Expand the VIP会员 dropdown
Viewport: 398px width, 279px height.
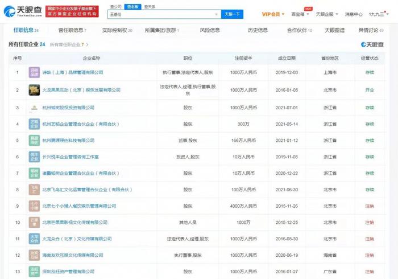click(x=273, y=14)
